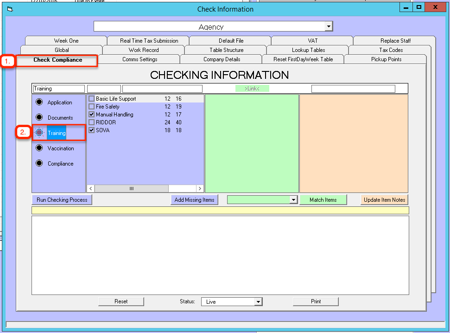Uncheck the Manual Handling checkbox
Image resolution: width=450 pixels, height=333 pixels.
click(x=91, y=115)
